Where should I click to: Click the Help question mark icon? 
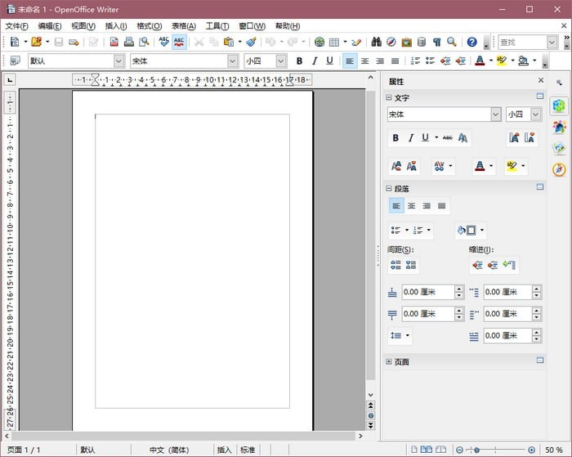click(471, 42)
